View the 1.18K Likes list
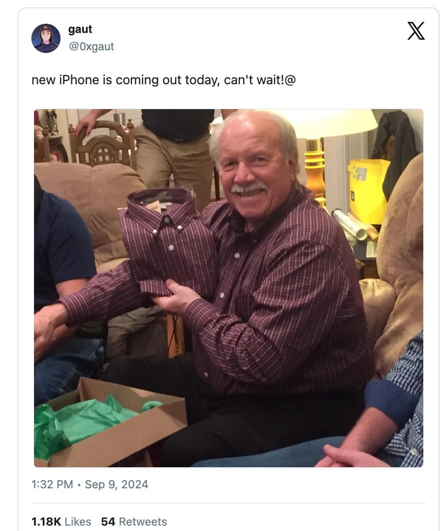Image resolution: width=447 pixels, height=531 pixels. tap(61, 521)
